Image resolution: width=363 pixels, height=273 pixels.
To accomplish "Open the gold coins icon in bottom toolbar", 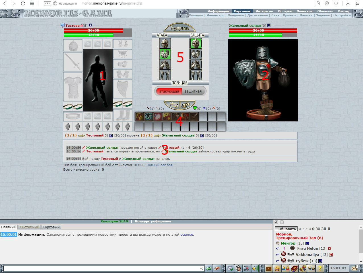I will (x=277, y=268).
